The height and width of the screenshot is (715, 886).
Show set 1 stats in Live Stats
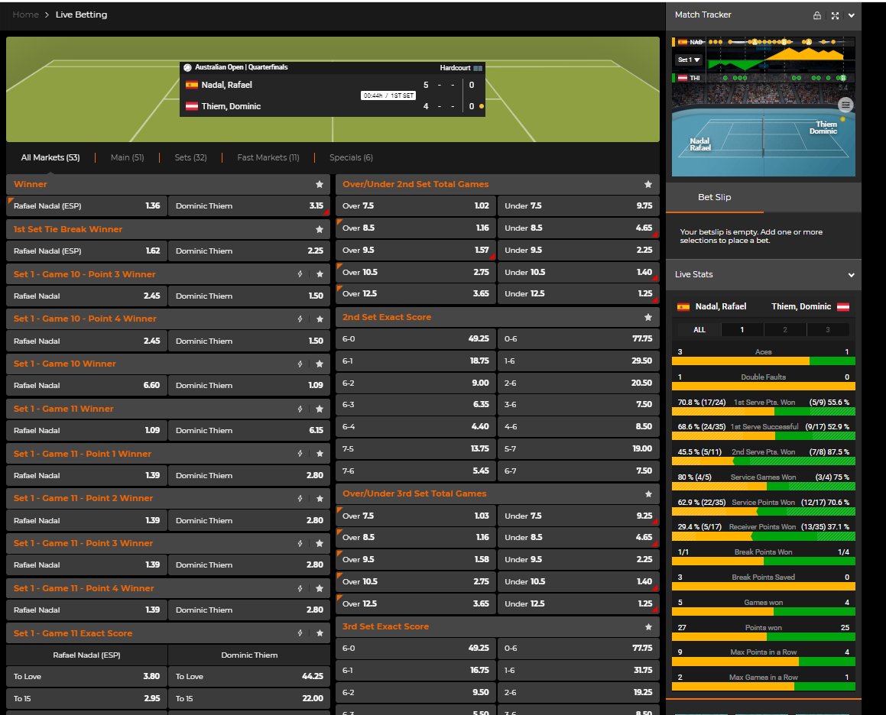[x=742, y=330]
